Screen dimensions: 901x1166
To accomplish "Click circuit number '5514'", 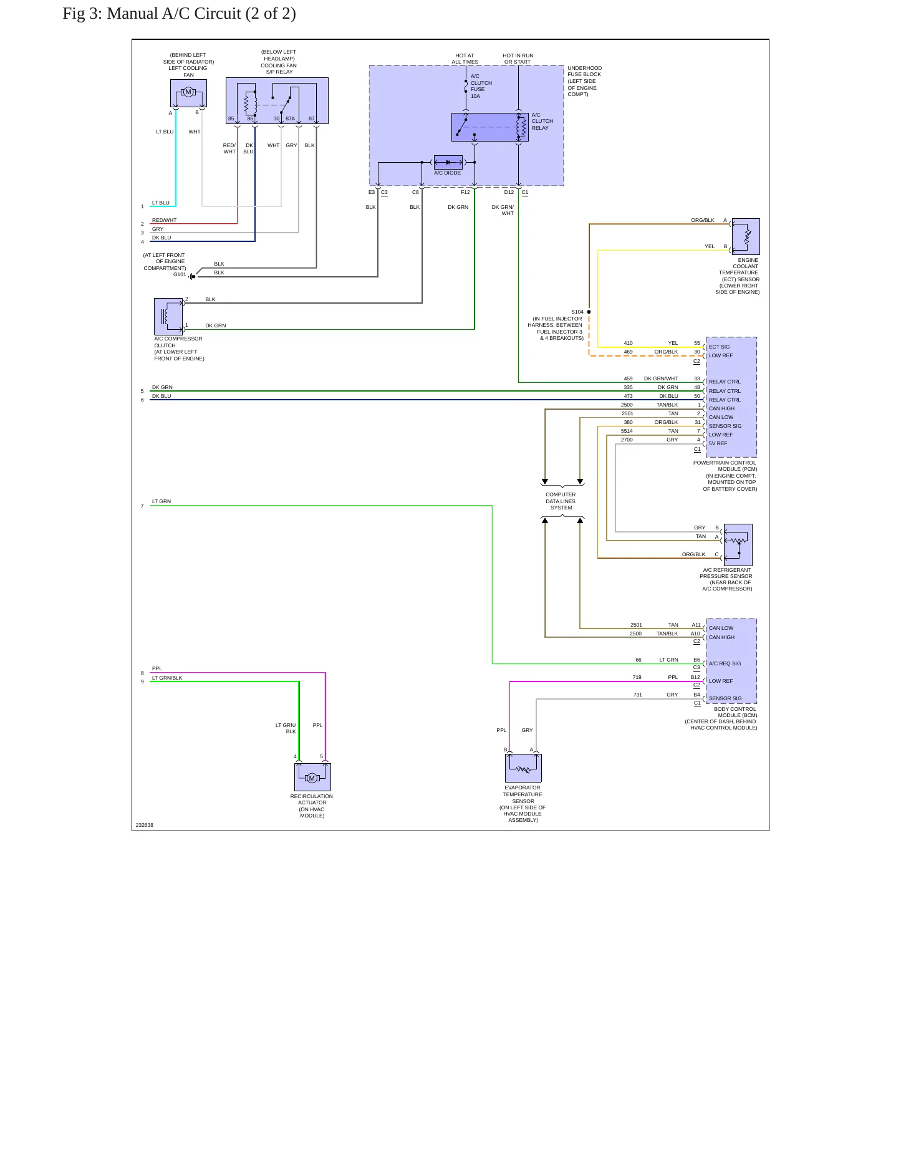I will pyautogui.click(x=627, y=431).
